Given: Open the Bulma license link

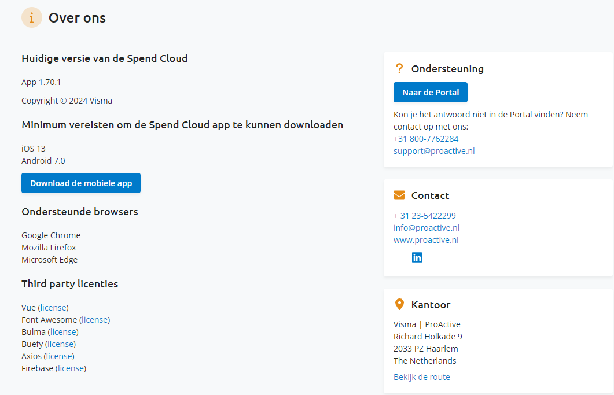Looking at the screenshot, I should (x=63, y=332).
